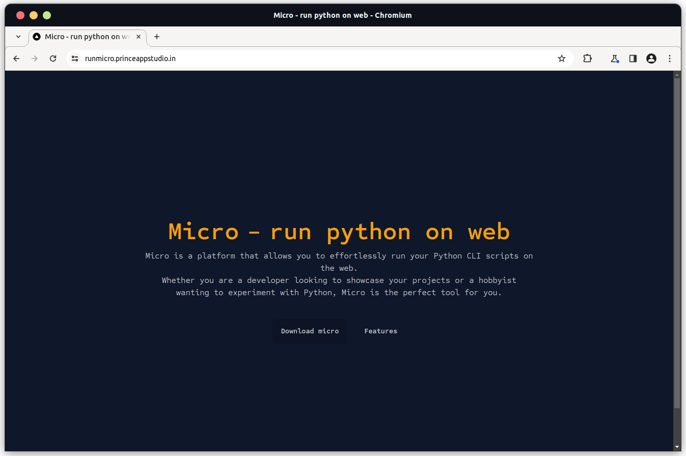Viewport: 686px width, 456px height.
Task: Click the vertical scrollbar thumb
Action: [x=677, y=243]
